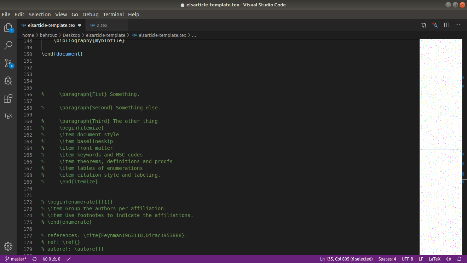The height and width of the screenshot is (263, 467).
Task: Open the Problems panel from error counter
Action: (x=51, y=259)
